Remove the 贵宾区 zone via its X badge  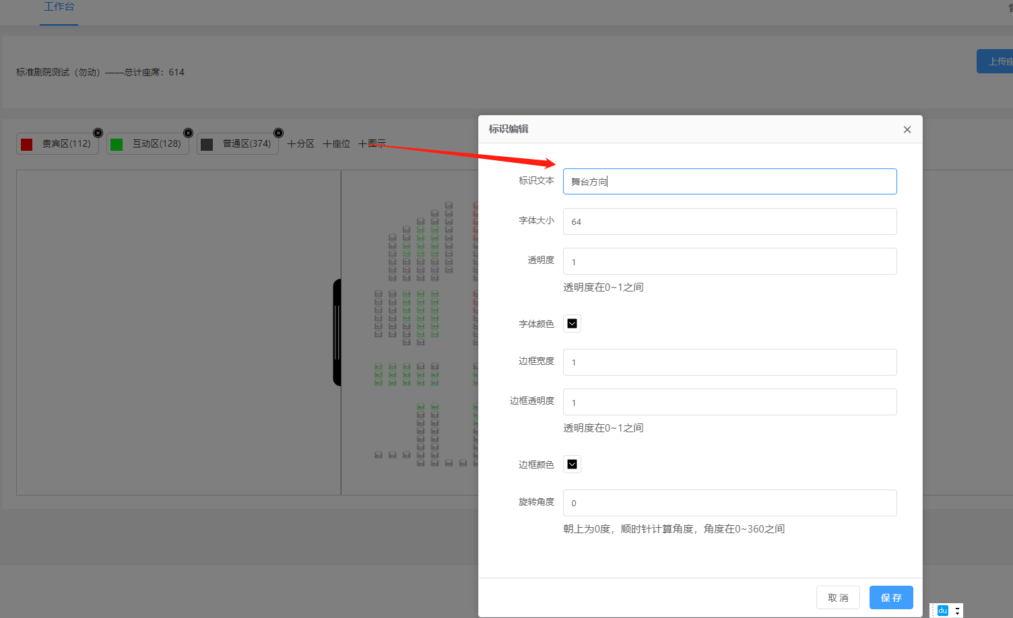(x=98, y=133)
